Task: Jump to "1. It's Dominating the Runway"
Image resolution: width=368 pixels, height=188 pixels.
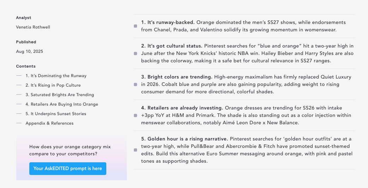Action: coord(56,76)
